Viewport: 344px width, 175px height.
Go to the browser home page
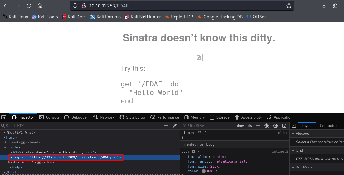coord(40,6)
